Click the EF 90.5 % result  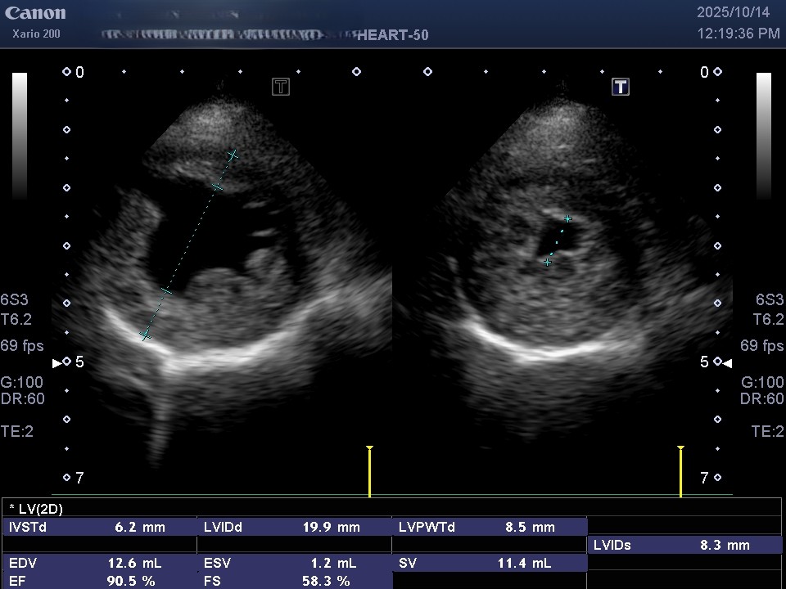[100, 581]
